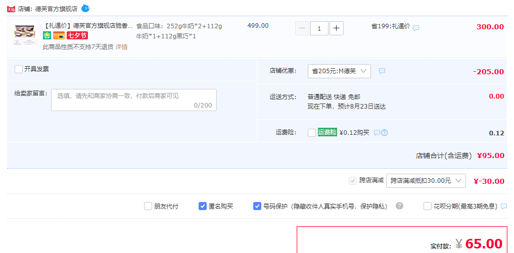Click the shipping fee 0.00
Image resolution: width=514 pixels, height=253 pixels.
coord(496,96)
